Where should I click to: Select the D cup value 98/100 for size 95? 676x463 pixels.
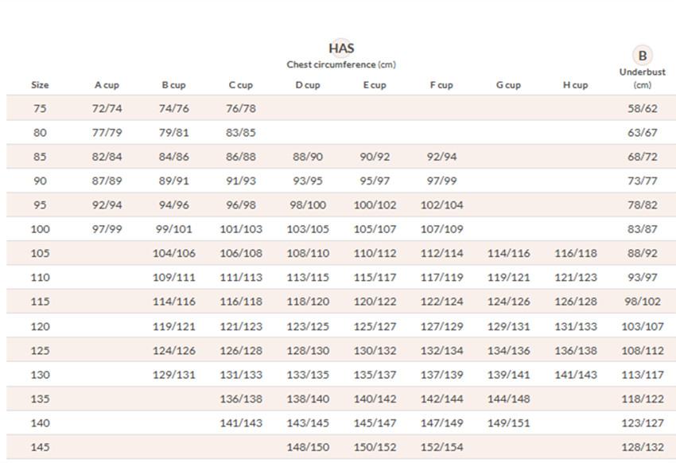pos(308,205)
